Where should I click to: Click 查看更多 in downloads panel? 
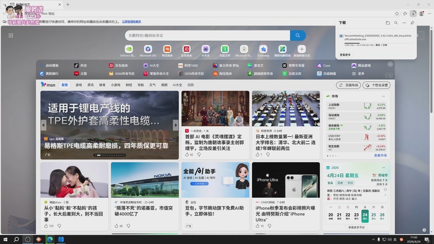click(345, 55)
